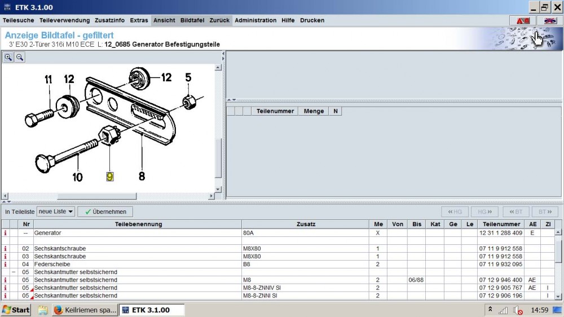Collapse the Sechskantmutter selbstsichernd group row
This screenshot has height=317, width=564.
pos(13,272)
